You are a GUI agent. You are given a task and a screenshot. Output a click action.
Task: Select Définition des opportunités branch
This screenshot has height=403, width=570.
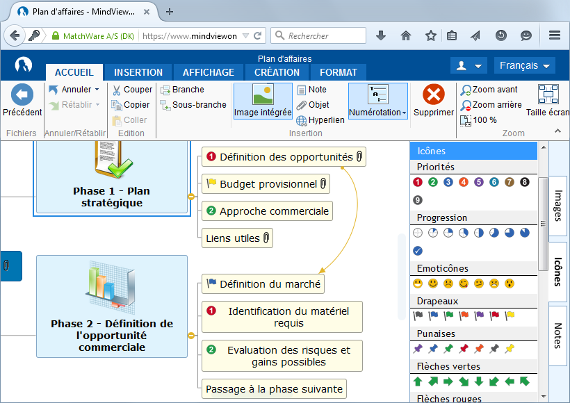[284, 157]
